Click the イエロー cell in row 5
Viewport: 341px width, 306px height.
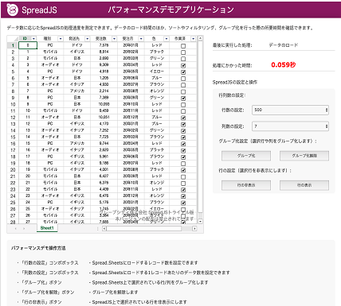(x=157, y=72)
